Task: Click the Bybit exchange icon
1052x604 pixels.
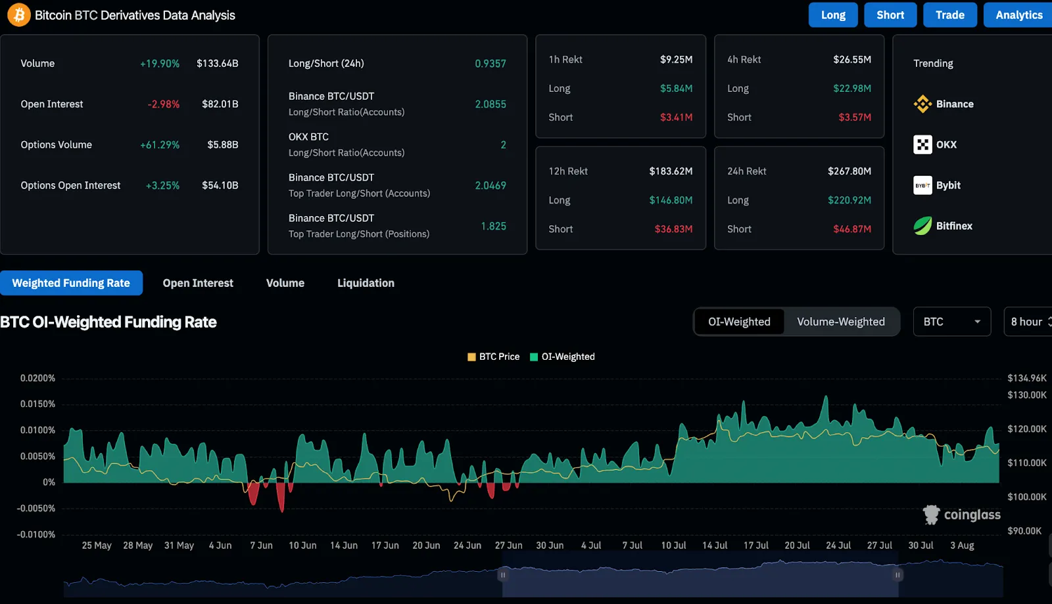Action: pyautogui.click(x=922, y=185)
